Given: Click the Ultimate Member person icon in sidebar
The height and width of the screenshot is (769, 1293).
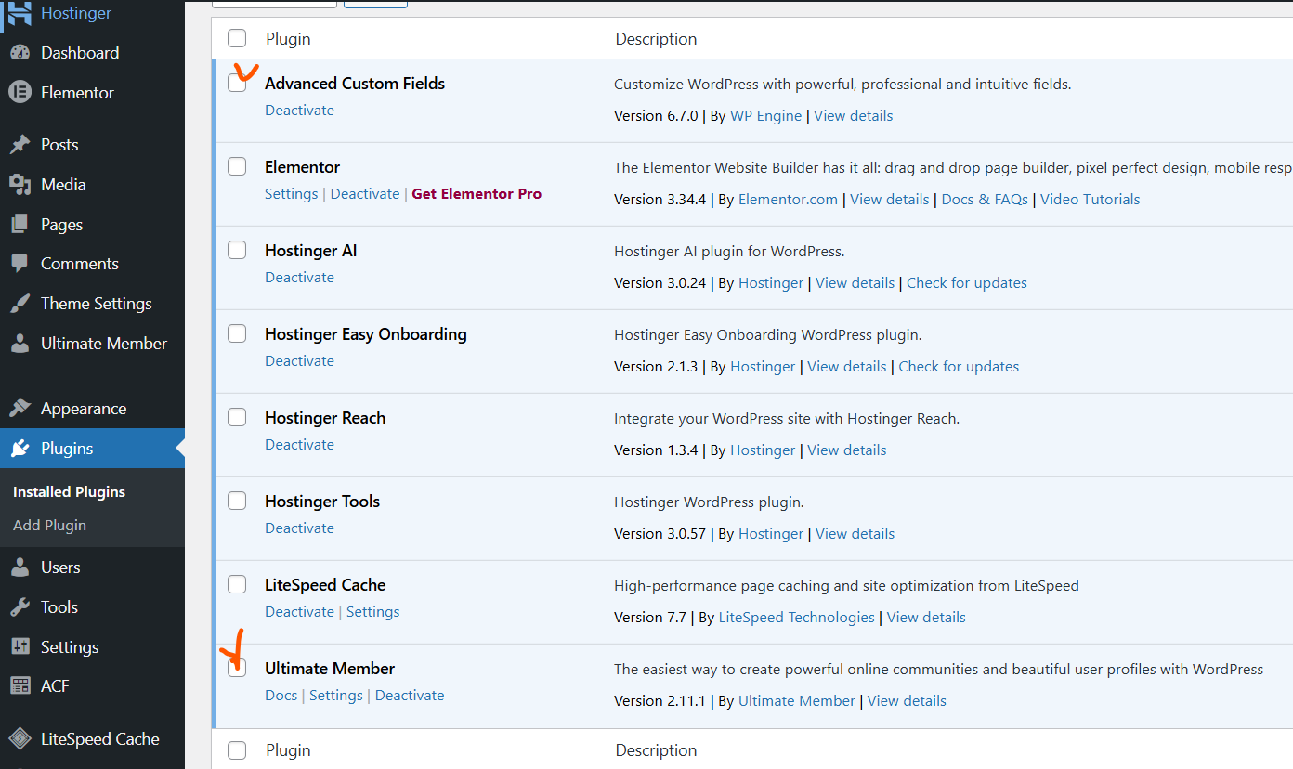Looking at the screenshot, I should click(x=20, y=344).
